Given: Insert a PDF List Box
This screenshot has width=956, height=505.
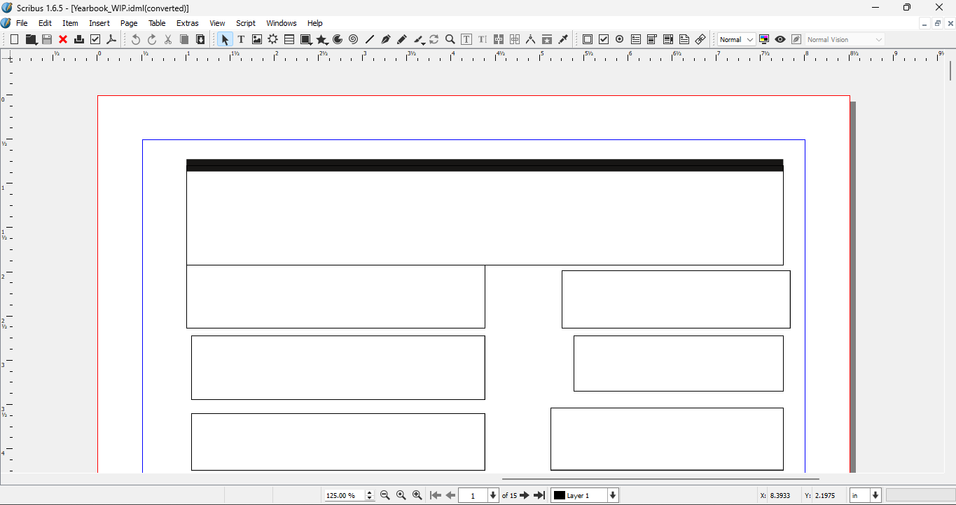Looking at the screenshot, I should (668, 40).
